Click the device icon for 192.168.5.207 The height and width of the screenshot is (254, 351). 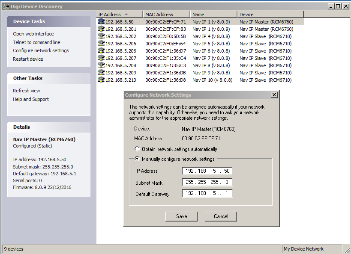(x=101, y=58)
